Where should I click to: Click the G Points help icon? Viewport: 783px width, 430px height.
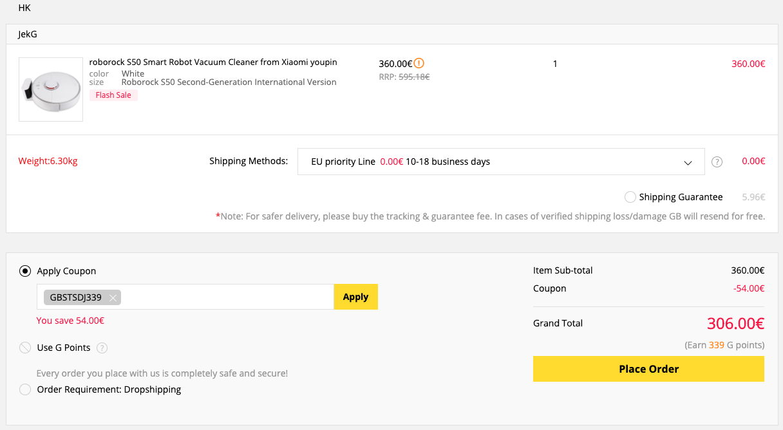[102, 348]
